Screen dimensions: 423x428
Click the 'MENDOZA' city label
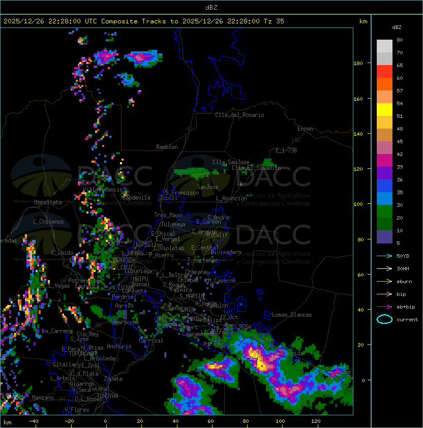[x=124, y=259]
